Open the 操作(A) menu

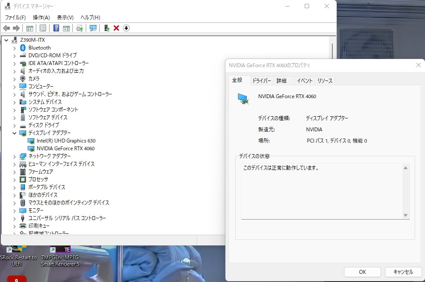click(x=41, y=18)
